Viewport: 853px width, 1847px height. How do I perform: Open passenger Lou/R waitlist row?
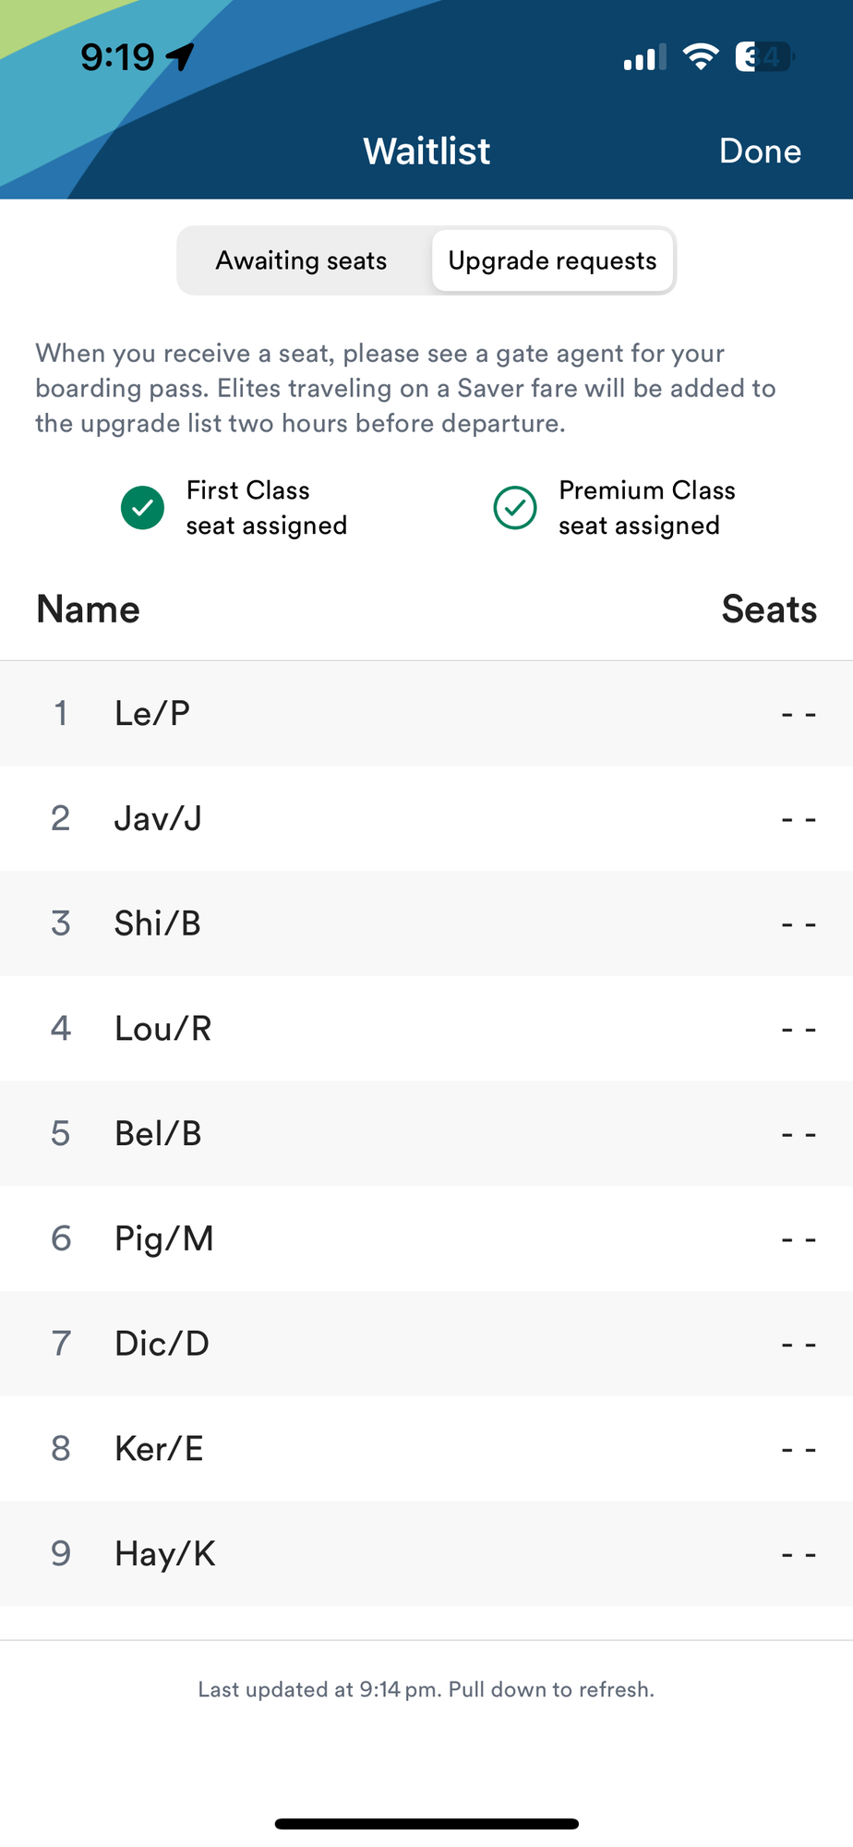point(426,1029)
